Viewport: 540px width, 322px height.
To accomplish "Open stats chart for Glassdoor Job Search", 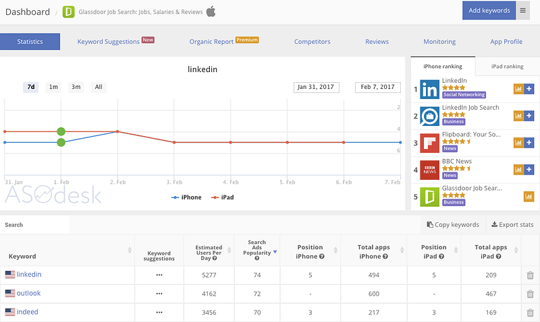I will pos(529,197).
